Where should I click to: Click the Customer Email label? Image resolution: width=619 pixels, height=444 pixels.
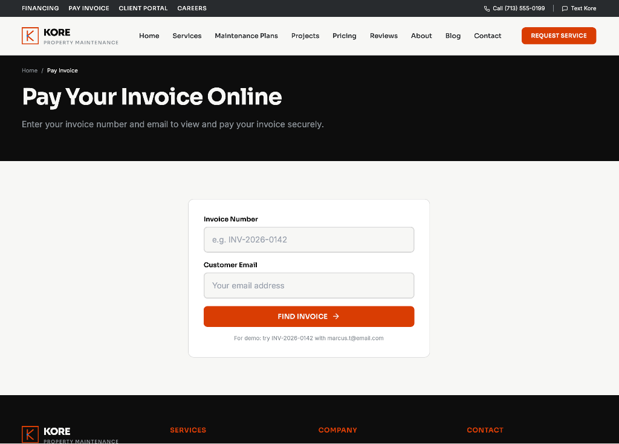pos(230,265)
